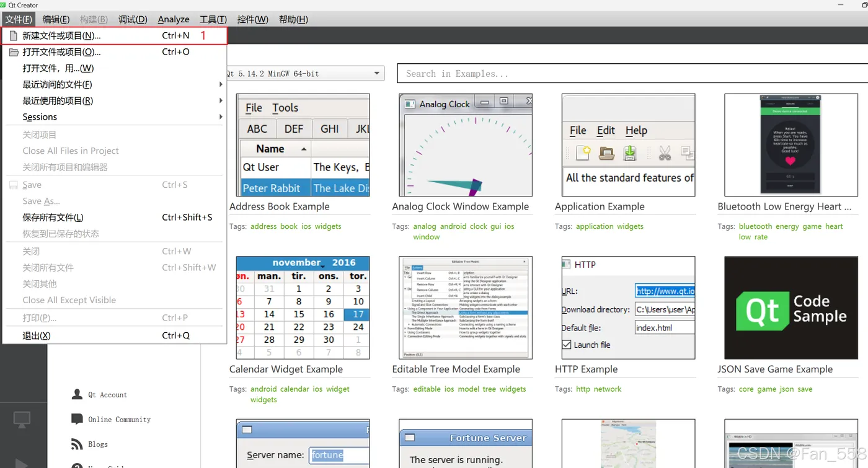Click the 'json' tag link
868x468 pixels.
click(787, 389)
